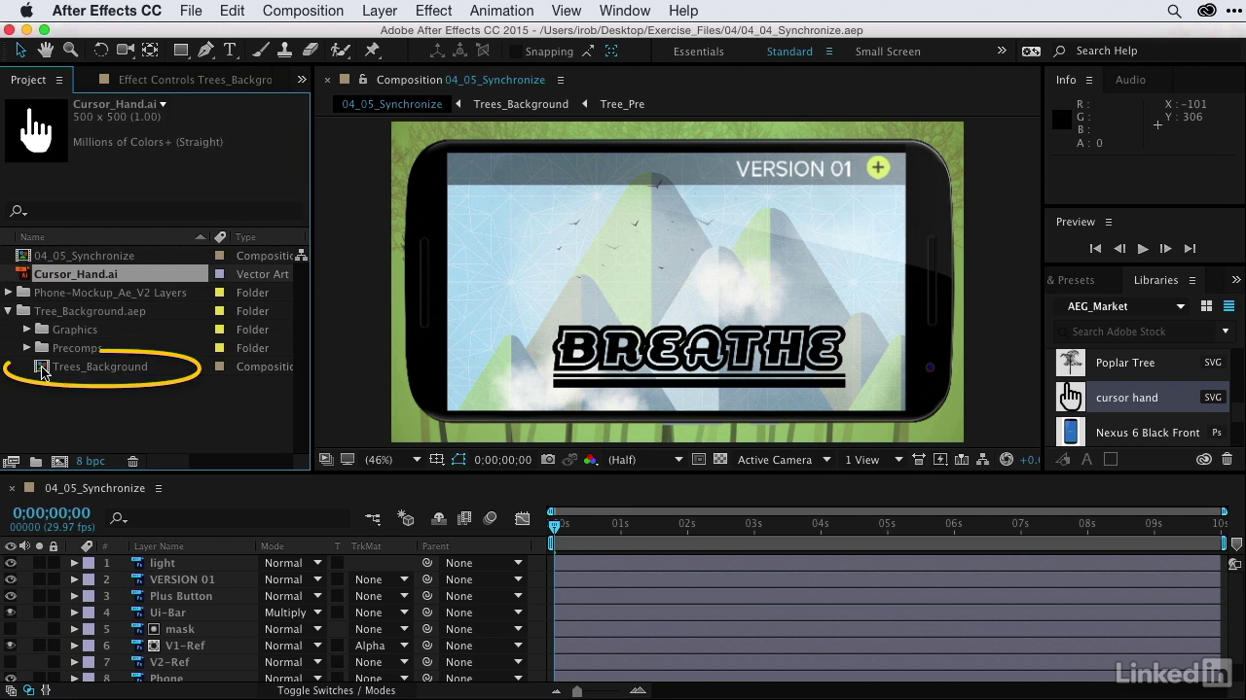Select the Puppet Pin tool

(372, 51)
